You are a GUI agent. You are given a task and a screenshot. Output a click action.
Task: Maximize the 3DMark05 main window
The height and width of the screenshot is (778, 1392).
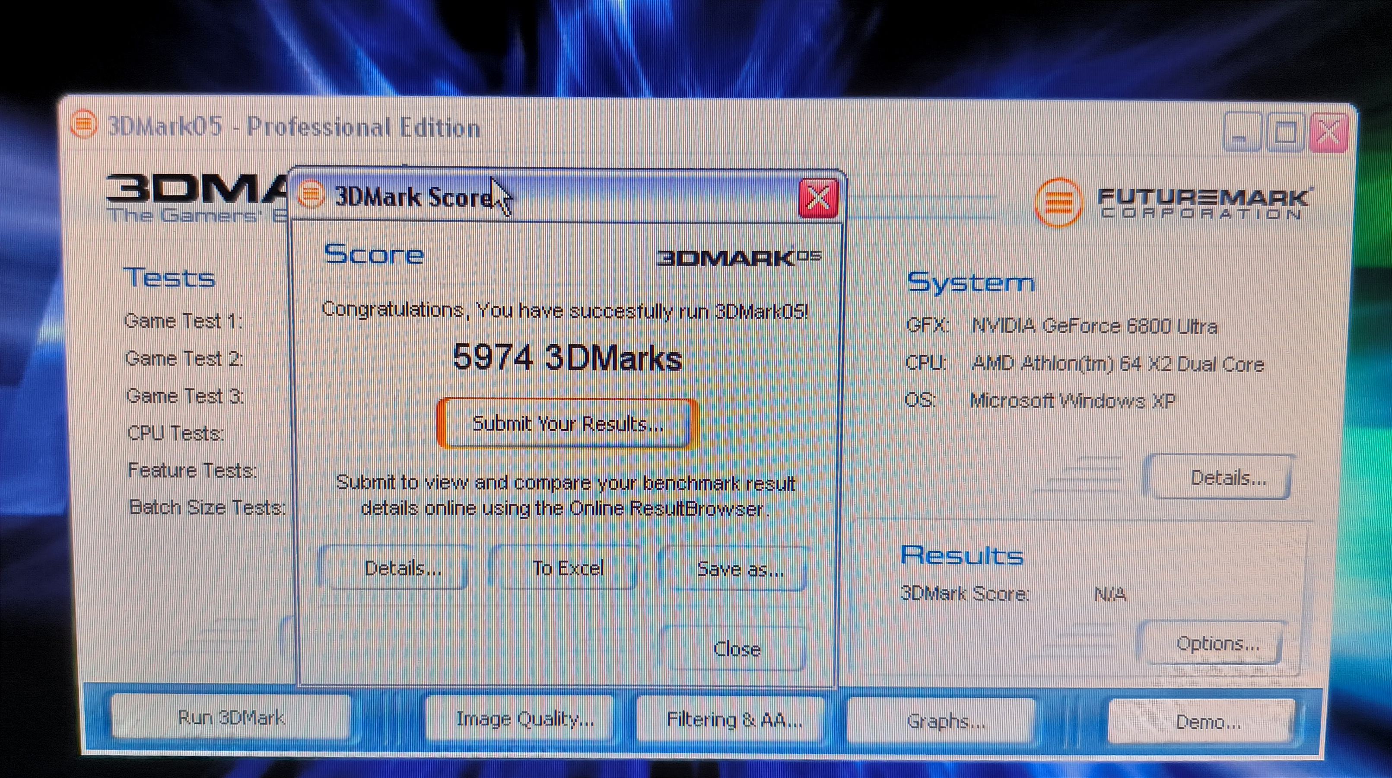coord(1285,133)
